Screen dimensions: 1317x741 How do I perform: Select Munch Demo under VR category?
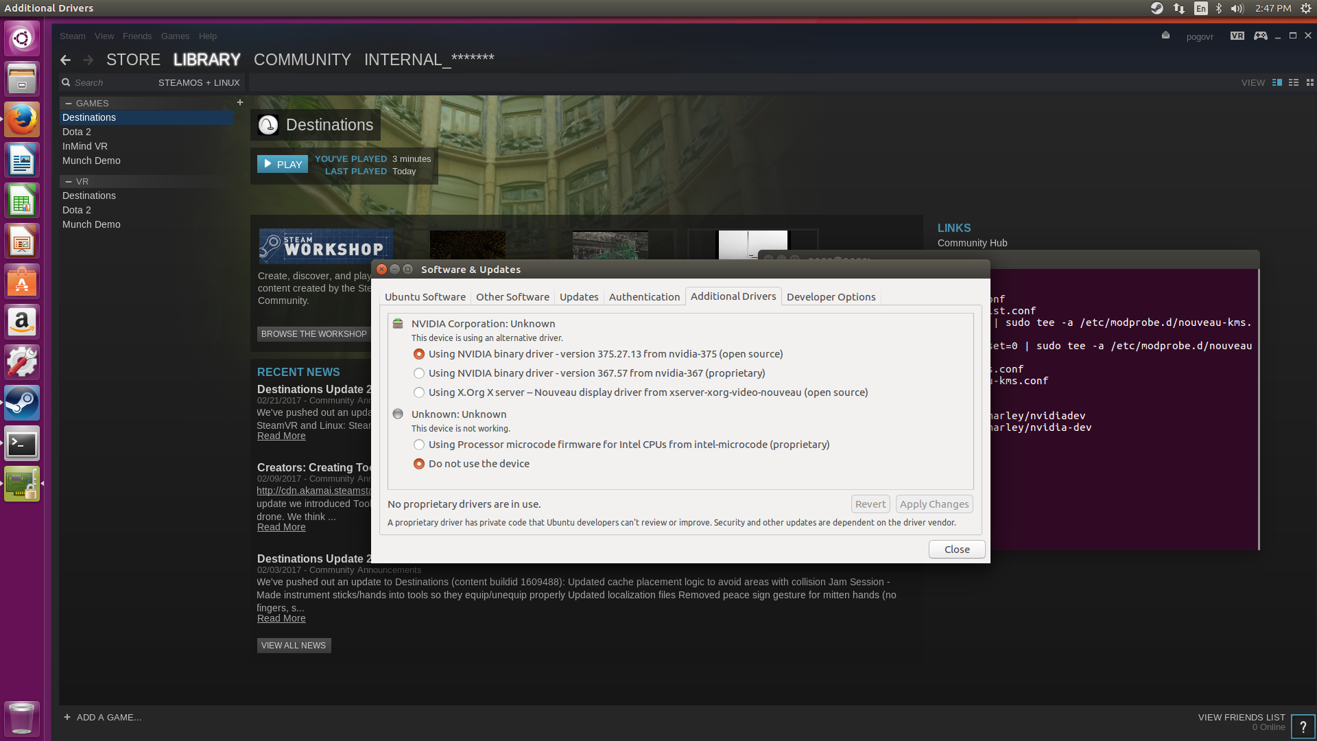click(x=91, y=224)
